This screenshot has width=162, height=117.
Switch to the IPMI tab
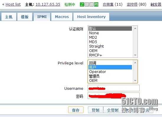click(x=42, y=17)
